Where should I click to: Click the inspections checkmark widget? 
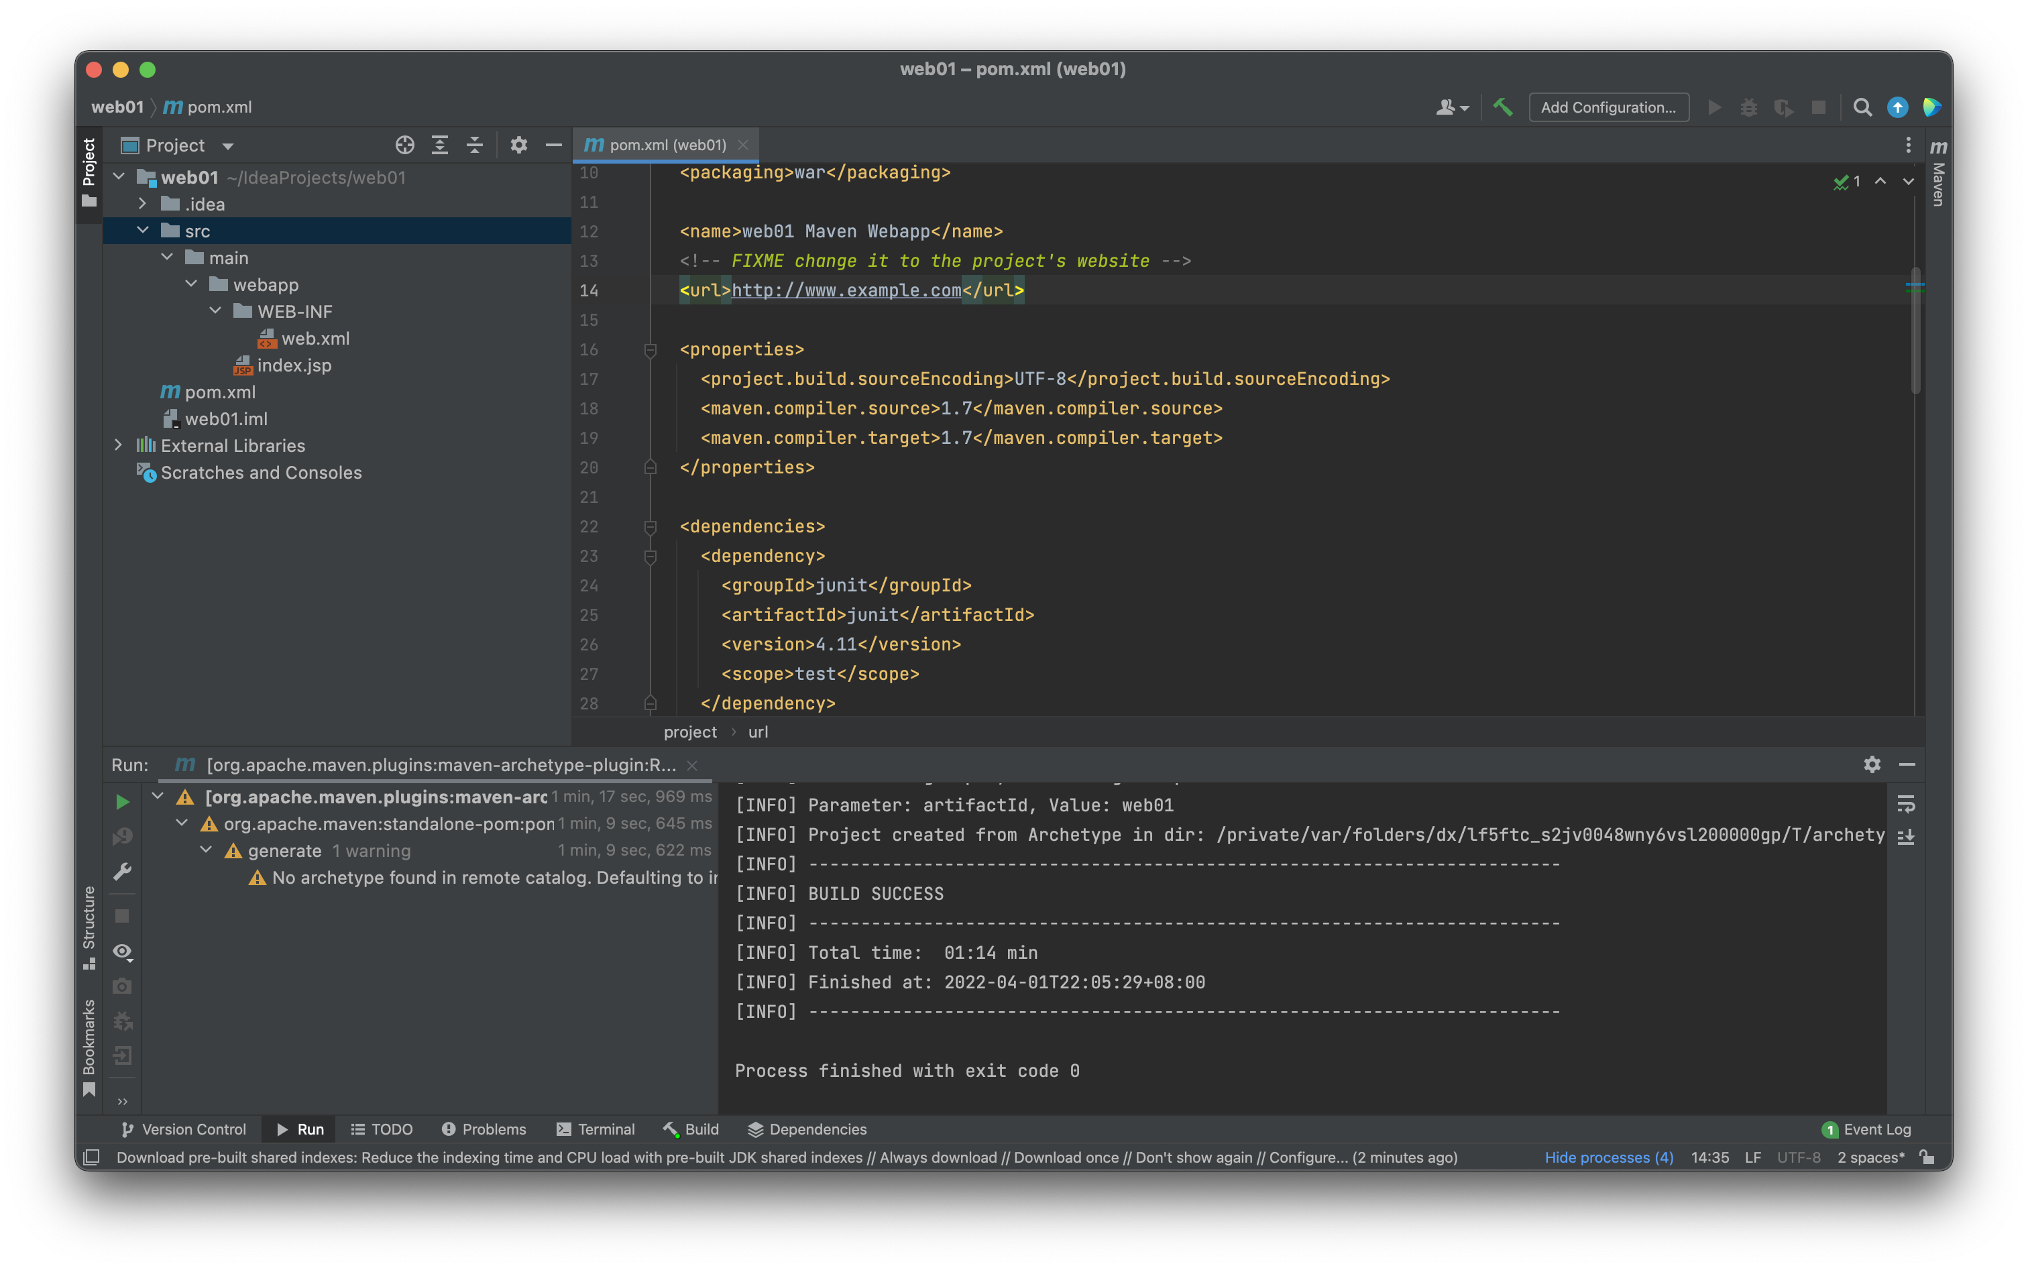point(1846,182)
